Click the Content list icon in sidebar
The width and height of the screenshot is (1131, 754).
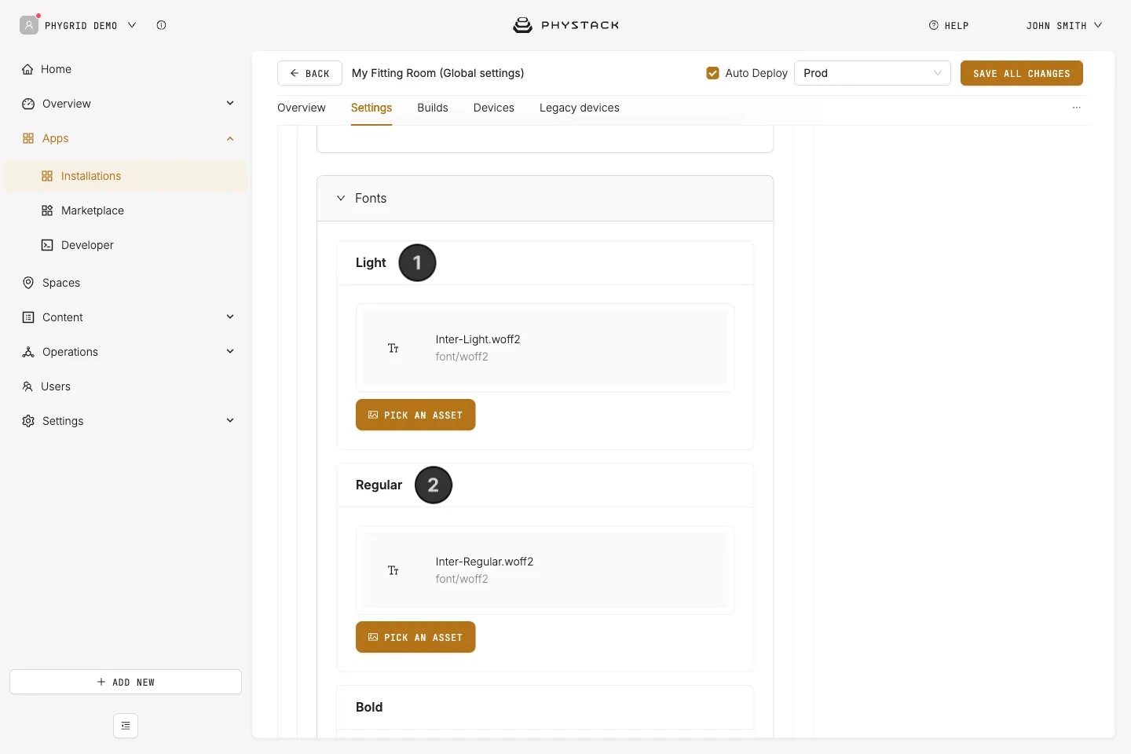tap(28, 317)
